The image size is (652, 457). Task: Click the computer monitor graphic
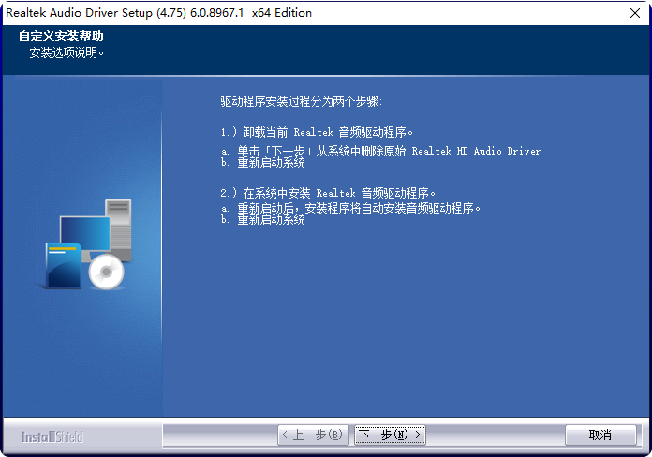(x=85, y=234)
